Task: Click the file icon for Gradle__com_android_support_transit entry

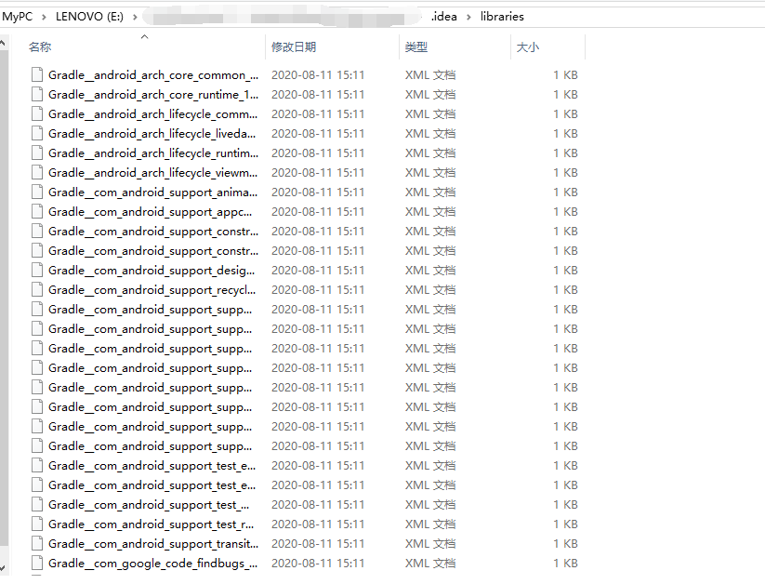Action: (36, 543)
